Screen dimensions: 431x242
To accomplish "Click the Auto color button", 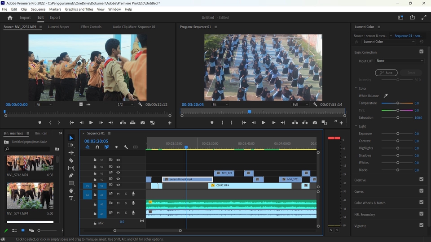I will (x=386, y=73).
